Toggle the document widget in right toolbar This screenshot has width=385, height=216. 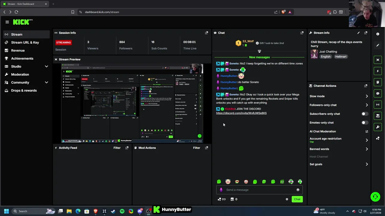378,82
